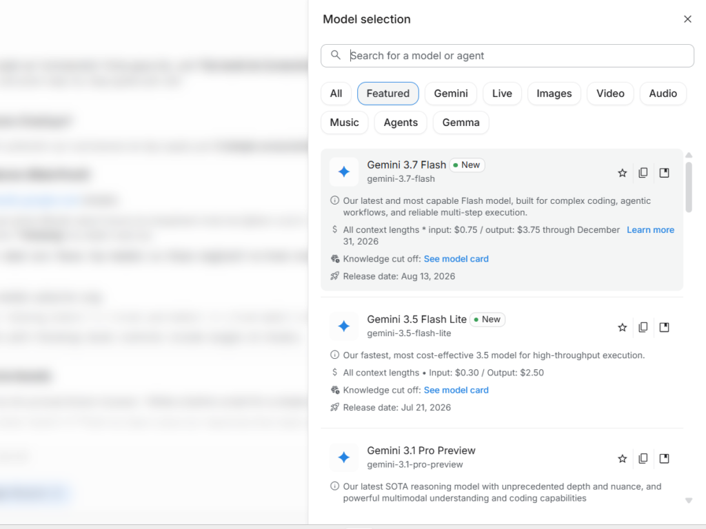Image resolution: width=706 pixels, height=529 pixels.
Task: Open Learn more pricing link
Action: point(651,230)
